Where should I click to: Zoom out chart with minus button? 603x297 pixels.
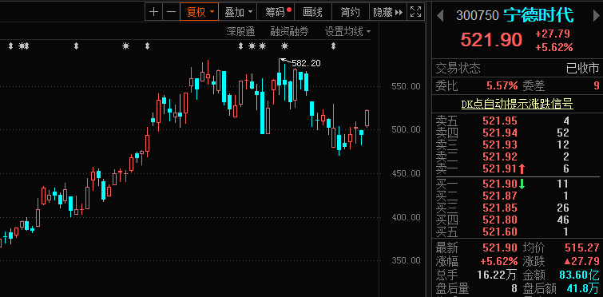pos(171,12)
